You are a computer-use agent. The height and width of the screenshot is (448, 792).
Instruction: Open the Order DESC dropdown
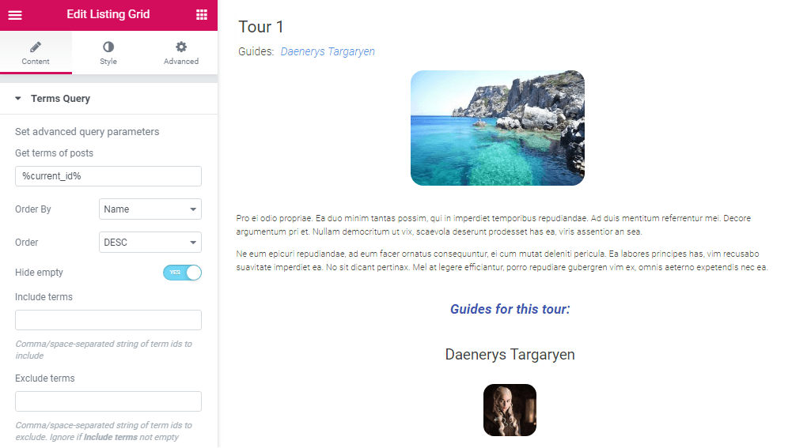[x=150, y=242]
